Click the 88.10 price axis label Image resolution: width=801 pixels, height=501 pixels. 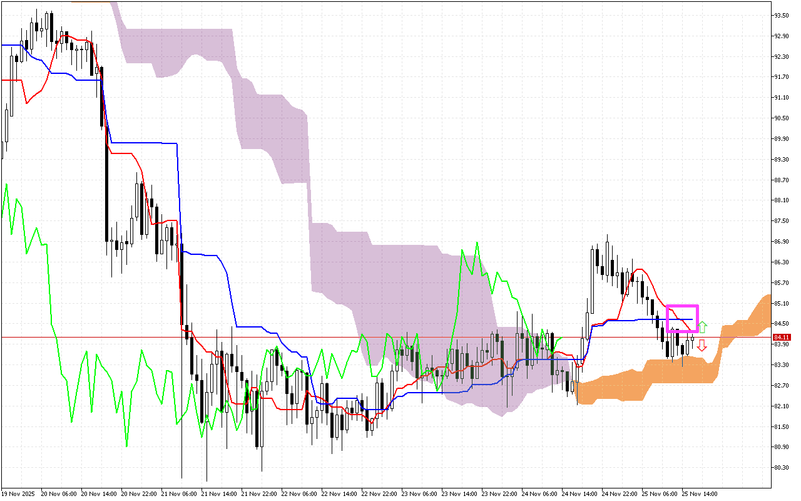click(782, 200)
